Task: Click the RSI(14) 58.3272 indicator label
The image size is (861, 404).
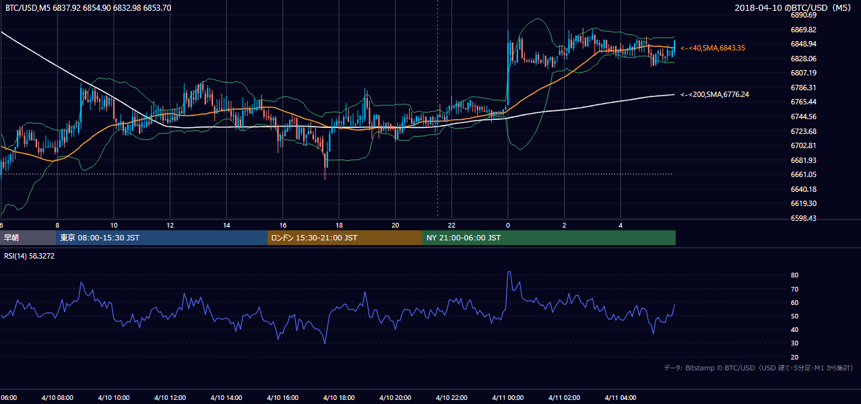Action: pyautogui.click(x=30, y=256)
